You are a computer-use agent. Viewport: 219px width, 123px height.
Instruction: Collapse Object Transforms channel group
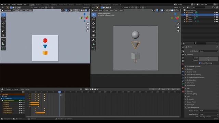(3, 100)
